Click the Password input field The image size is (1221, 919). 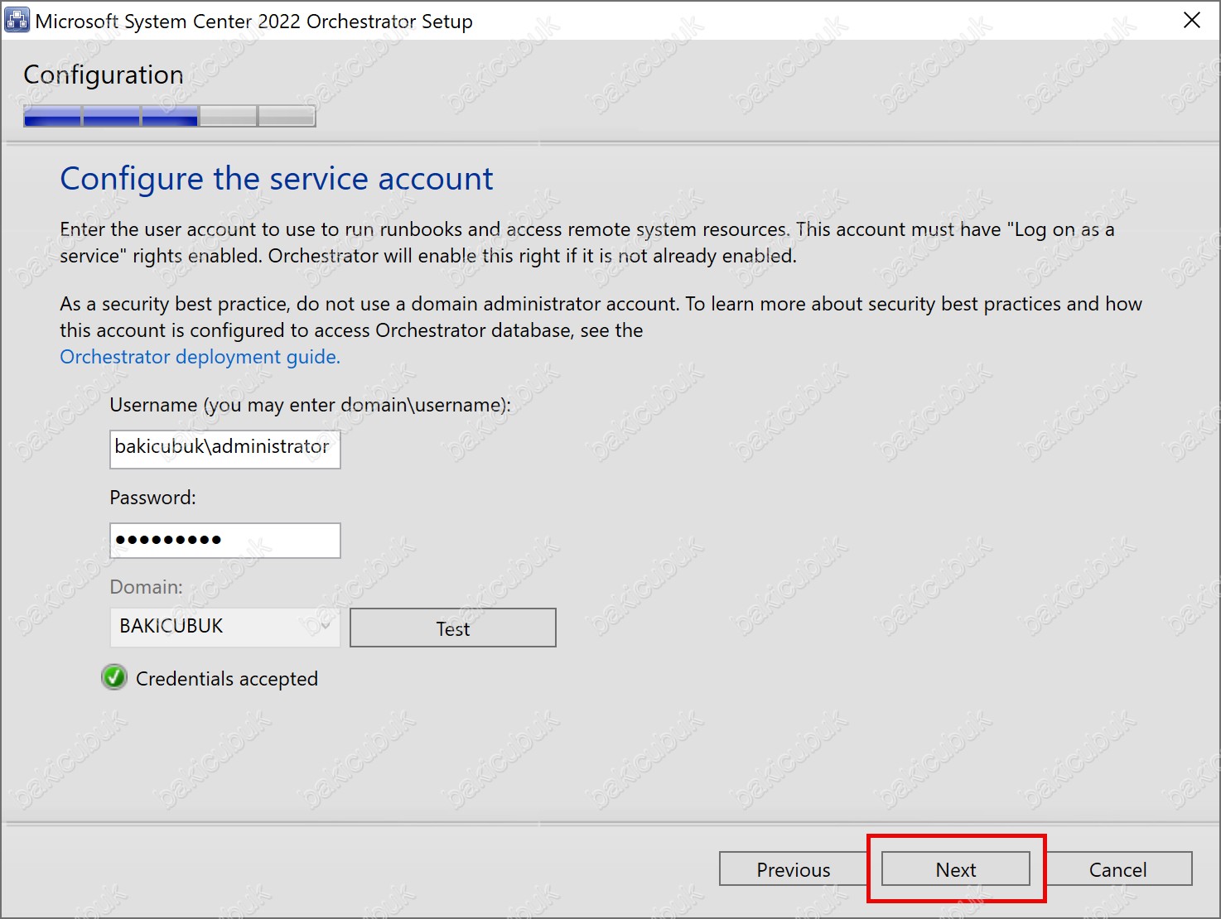tap(225, 541)
